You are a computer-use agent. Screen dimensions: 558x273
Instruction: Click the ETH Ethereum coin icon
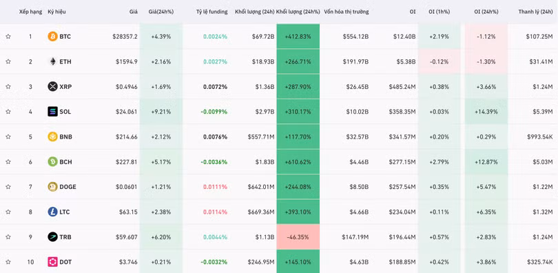(x=52, y=61)
